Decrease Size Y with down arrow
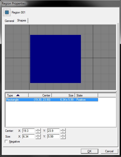Screen dimensions: 121x157 (63, 138)
